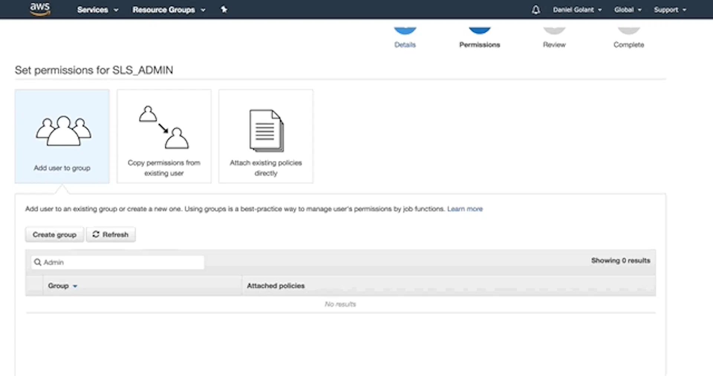Follow the Learn more link
Viewport: 713px width, 376px height.
coord(465,209)
